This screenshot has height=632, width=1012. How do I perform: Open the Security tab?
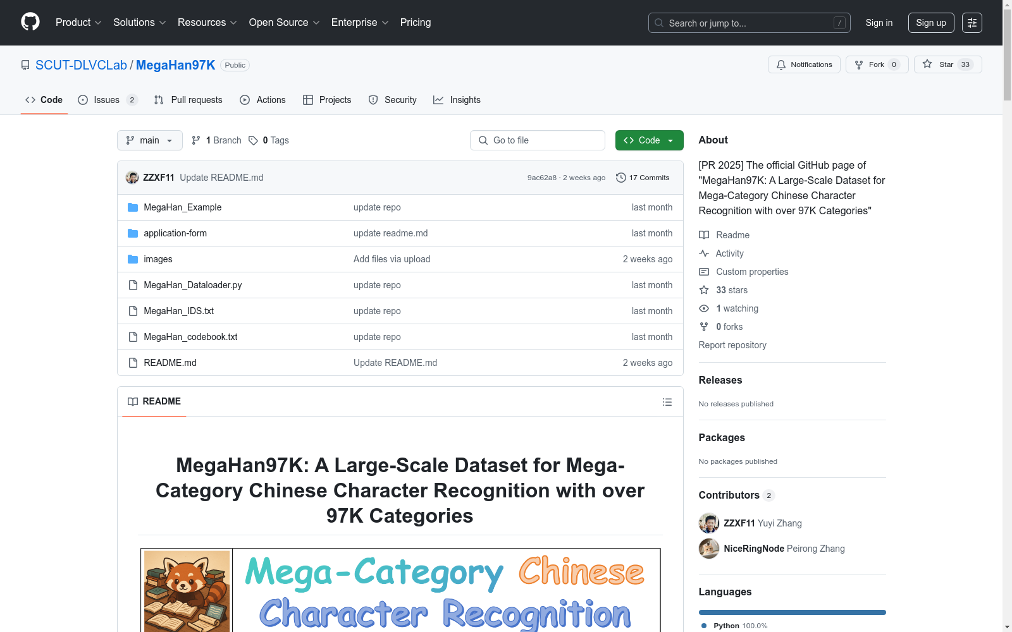(393, 100)
